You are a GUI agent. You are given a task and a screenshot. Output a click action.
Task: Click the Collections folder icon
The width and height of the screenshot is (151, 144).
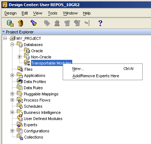coord(20,137)
